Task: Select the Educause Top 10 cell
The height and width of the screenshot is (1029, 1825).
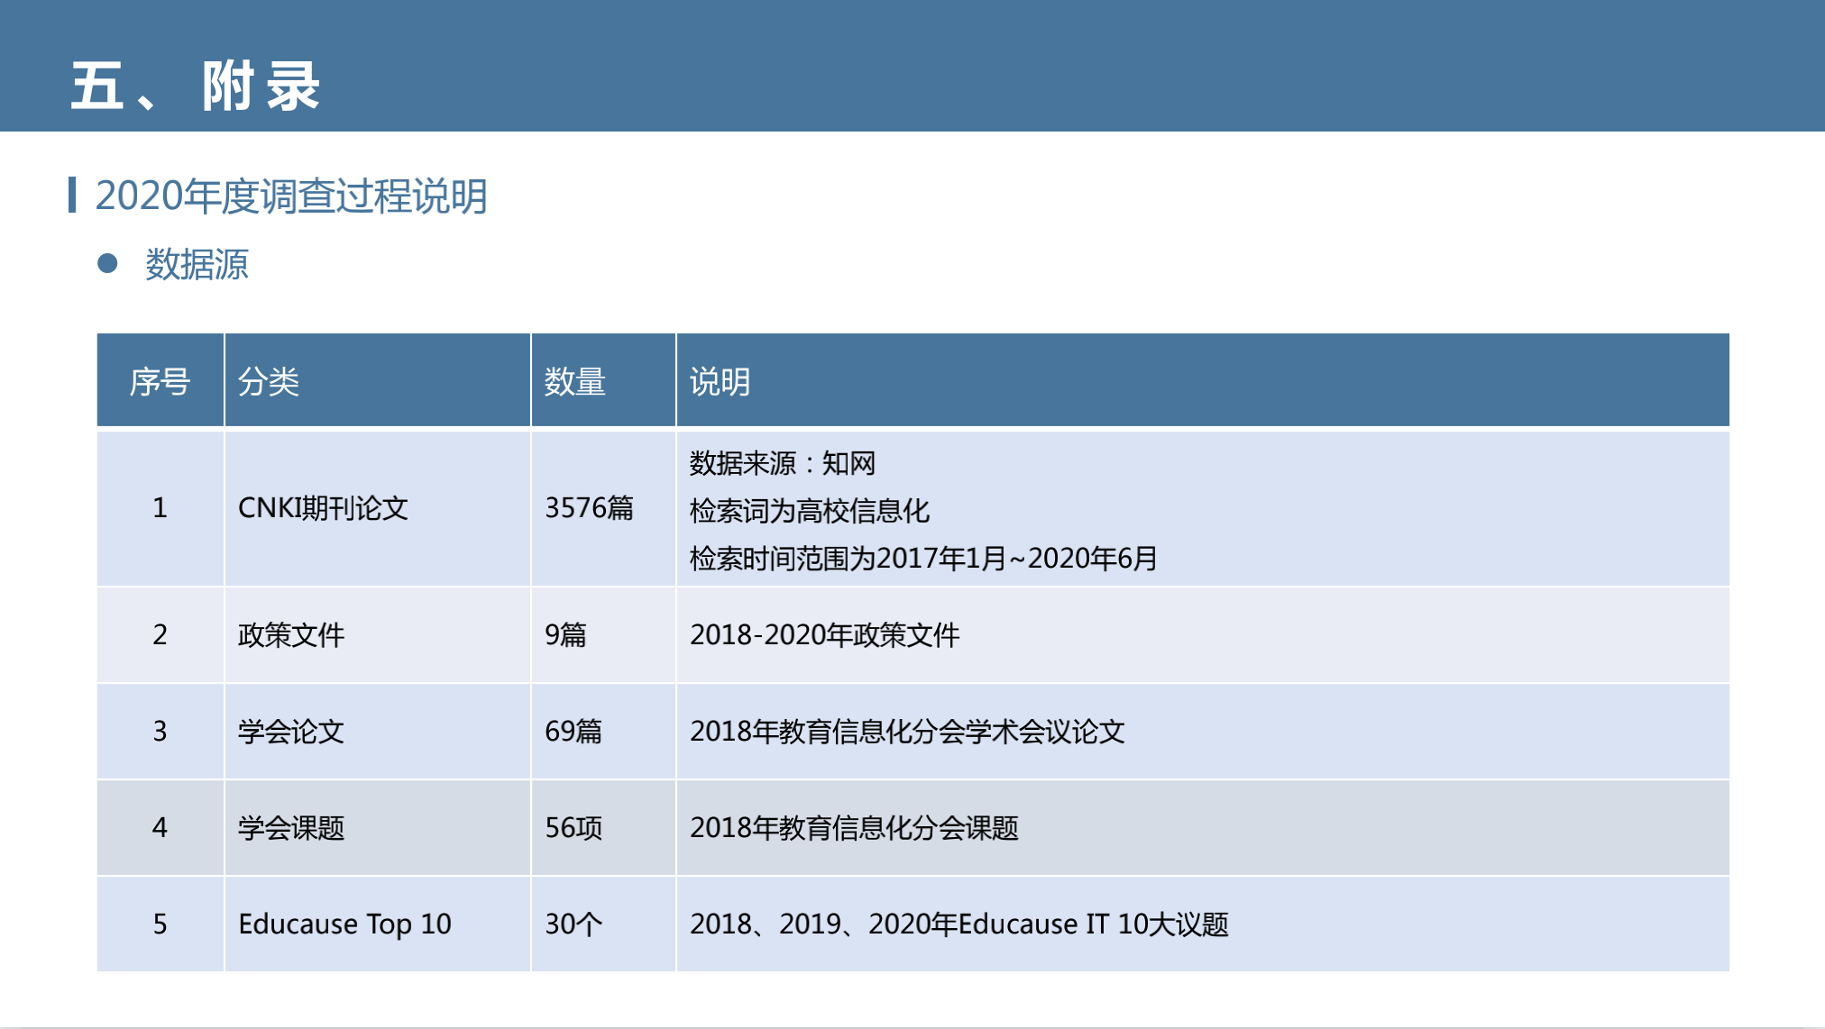Action: pos(344,924)
